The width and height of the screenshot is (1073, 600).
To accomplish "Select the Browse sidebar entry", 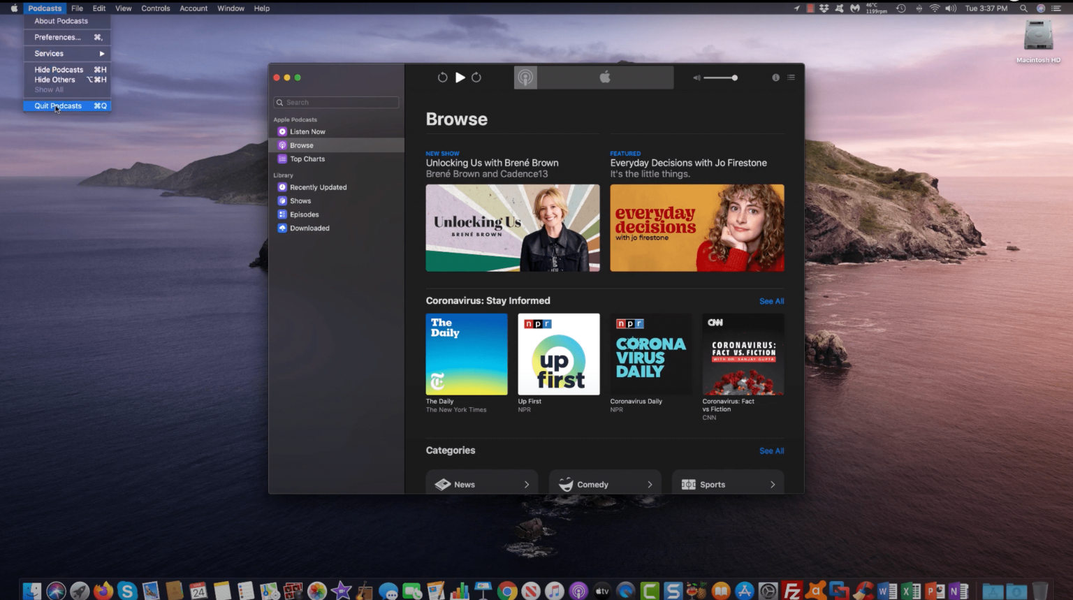I will (x=302, y=145).
